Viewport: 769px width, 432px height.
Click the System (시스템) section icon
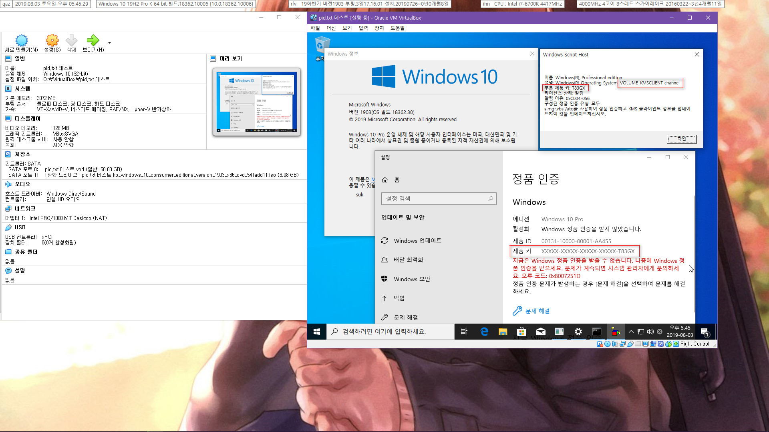pyautogui.click(x=8, y=88)
